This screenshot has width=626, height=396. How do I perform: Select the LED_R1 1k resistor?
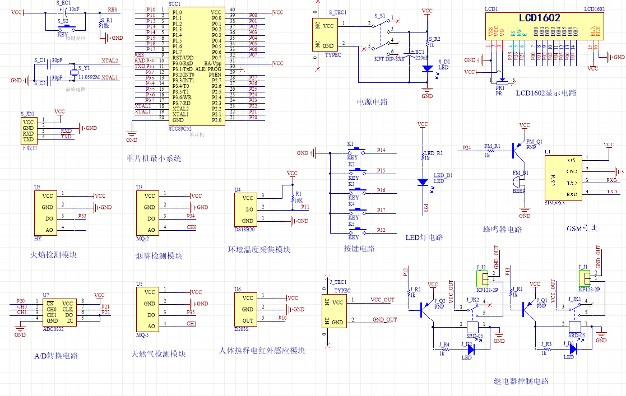(423, 156)
